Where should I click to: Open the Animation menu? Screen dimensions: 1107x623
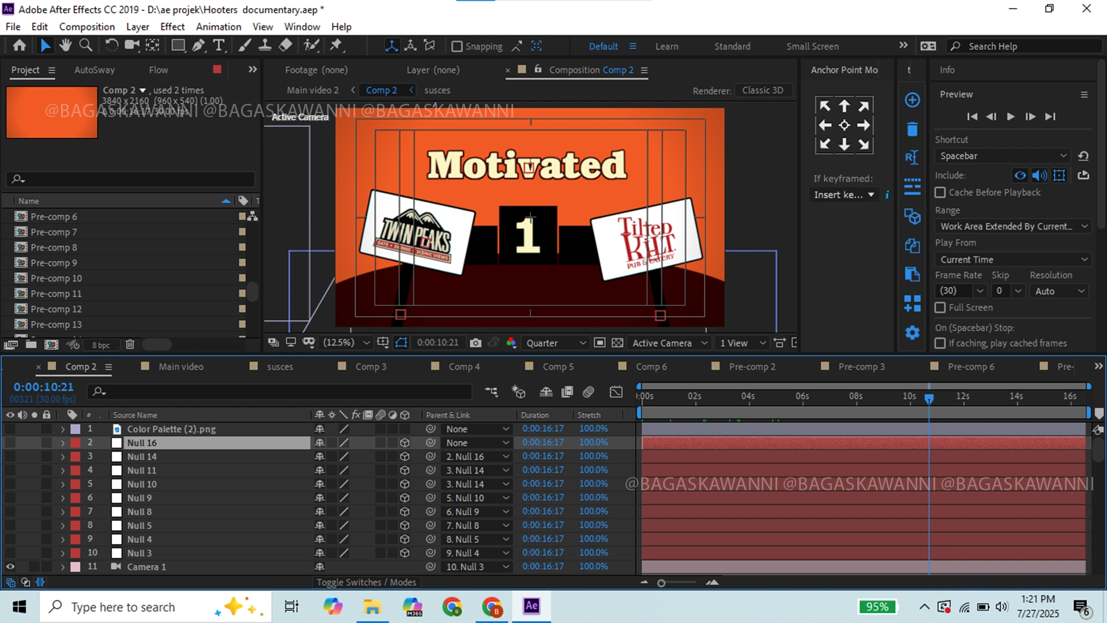pyautogui.click(x=219, y=27)
